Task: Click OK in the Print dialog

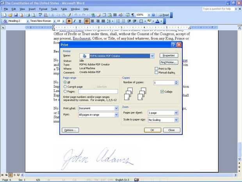Action: click(152, 130)
